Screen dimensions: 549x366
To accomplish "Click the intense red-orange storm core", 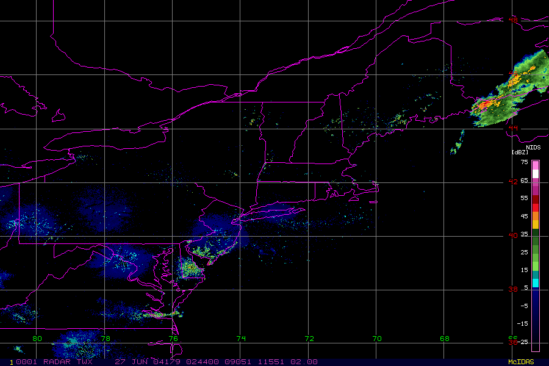I will [486, 104].
